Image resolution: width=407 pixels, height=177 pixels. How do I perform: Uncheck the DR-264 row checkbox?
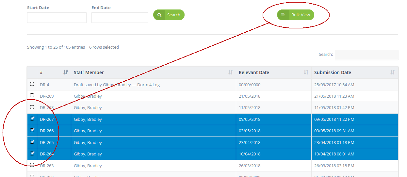tap(32, 153)
